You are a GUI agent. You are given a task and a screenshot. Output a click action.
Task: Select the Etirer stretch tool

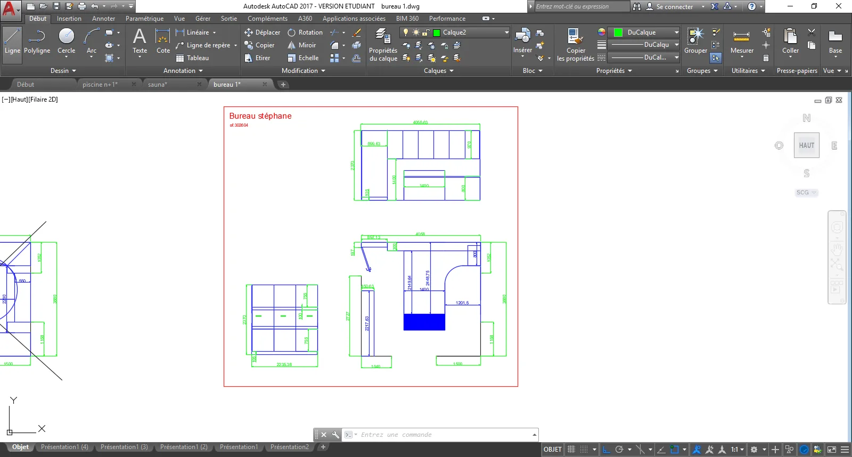(257, 58)
